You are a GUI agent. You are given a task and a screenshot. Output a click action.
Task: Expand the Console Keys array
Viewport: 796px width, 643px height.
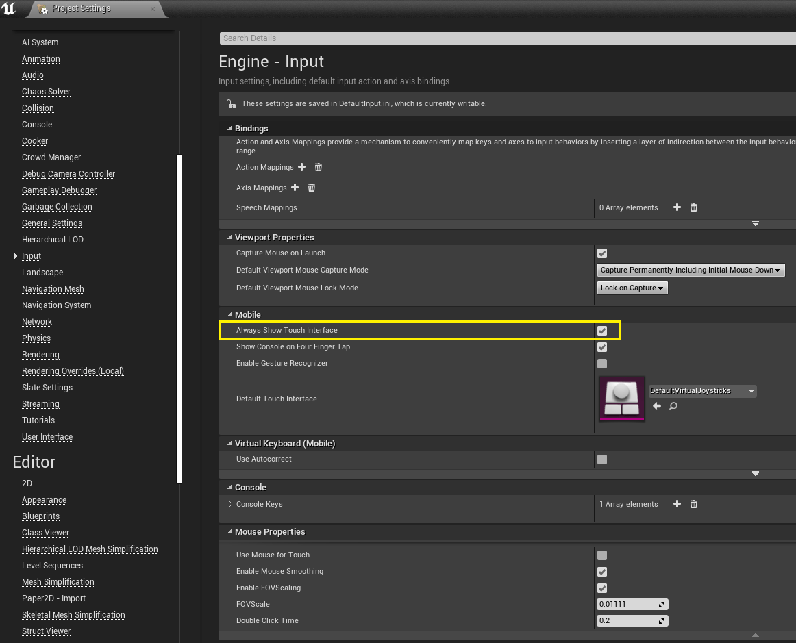coord(230,504)
